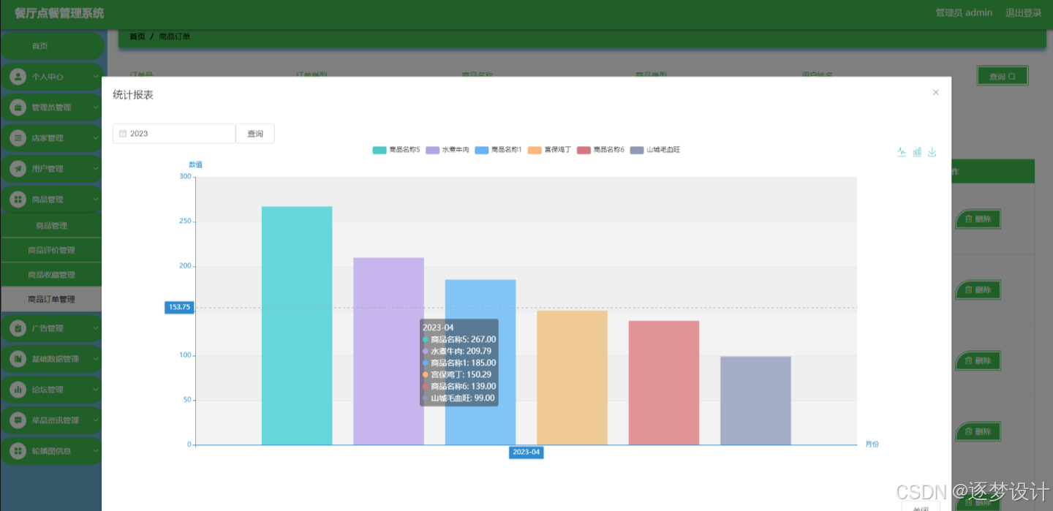Download chart as image icon

pos(932,152)
